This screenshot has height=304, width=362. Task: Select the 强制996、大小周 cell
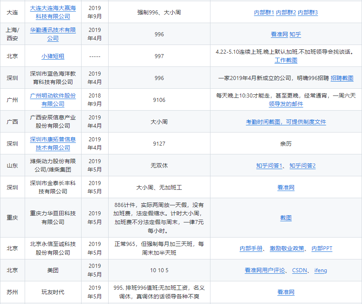159,12
